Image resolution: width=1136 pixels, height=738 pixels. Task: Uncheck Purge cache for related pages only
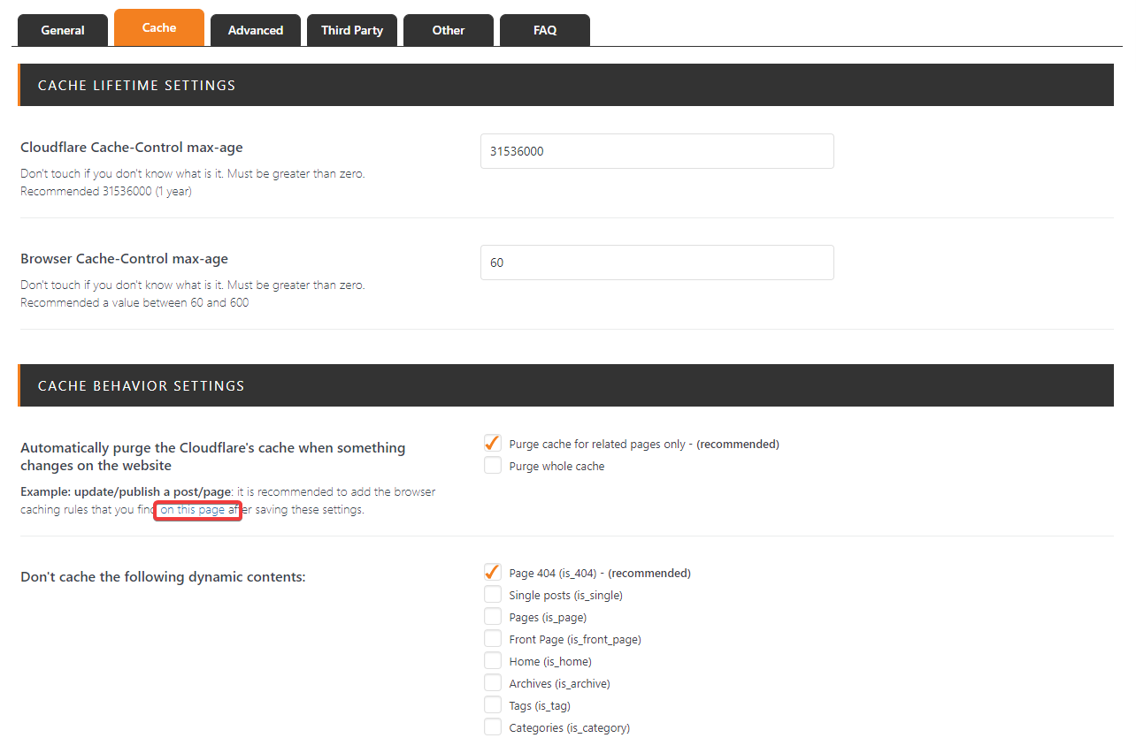493,444
